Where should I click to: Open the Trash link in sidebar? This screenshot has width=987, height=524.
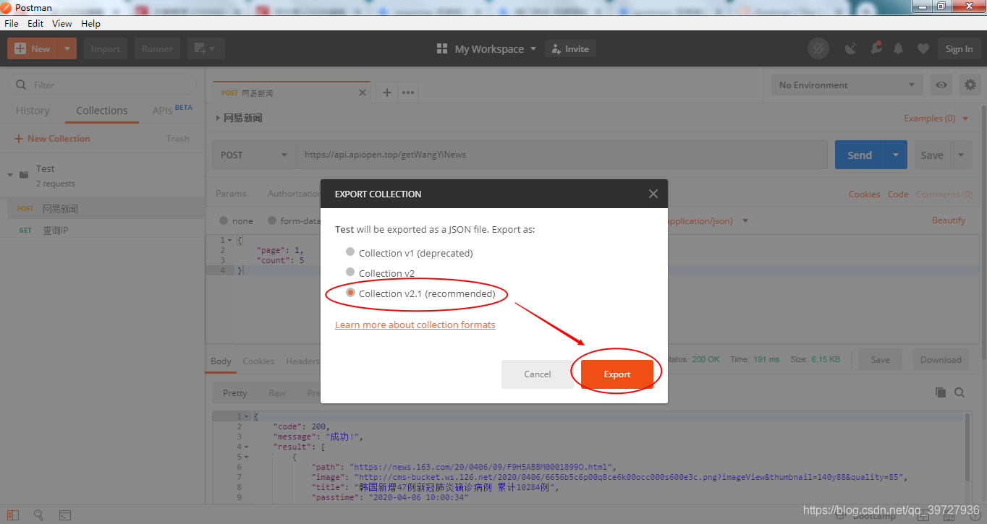177,138
